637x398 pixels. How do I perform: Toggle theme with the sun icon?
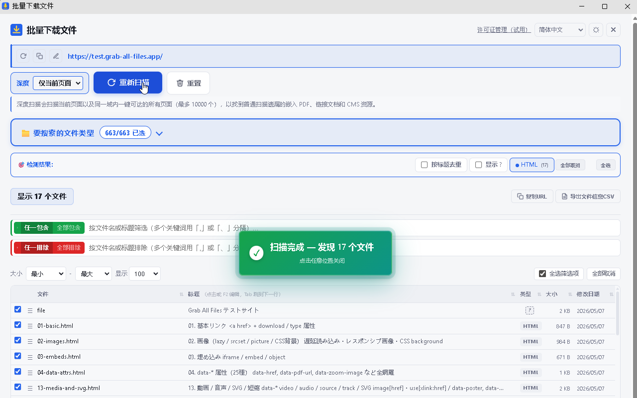click(x=596, y=30)
